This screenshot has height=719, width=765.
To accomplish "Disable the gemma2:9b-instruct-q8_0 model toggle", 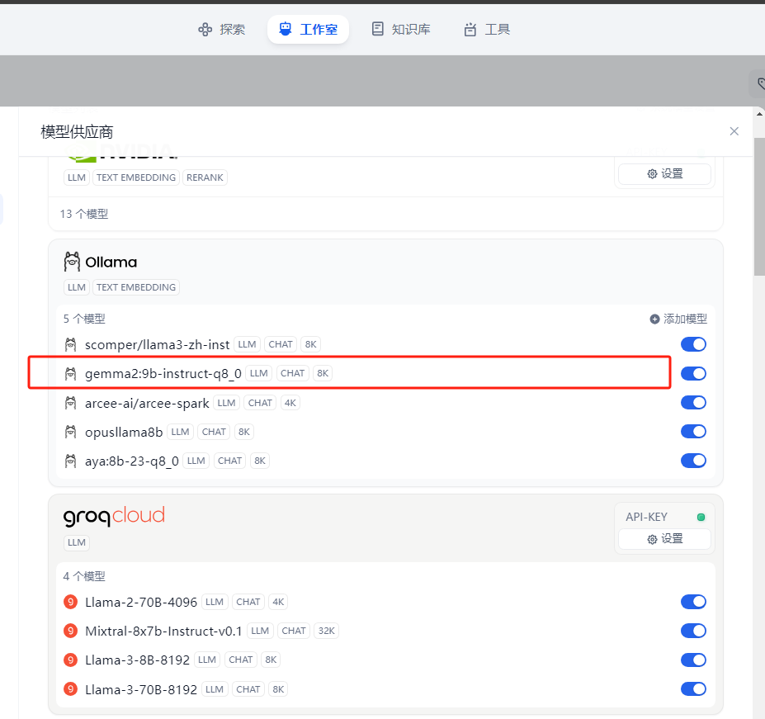I will tap(693, 373).
